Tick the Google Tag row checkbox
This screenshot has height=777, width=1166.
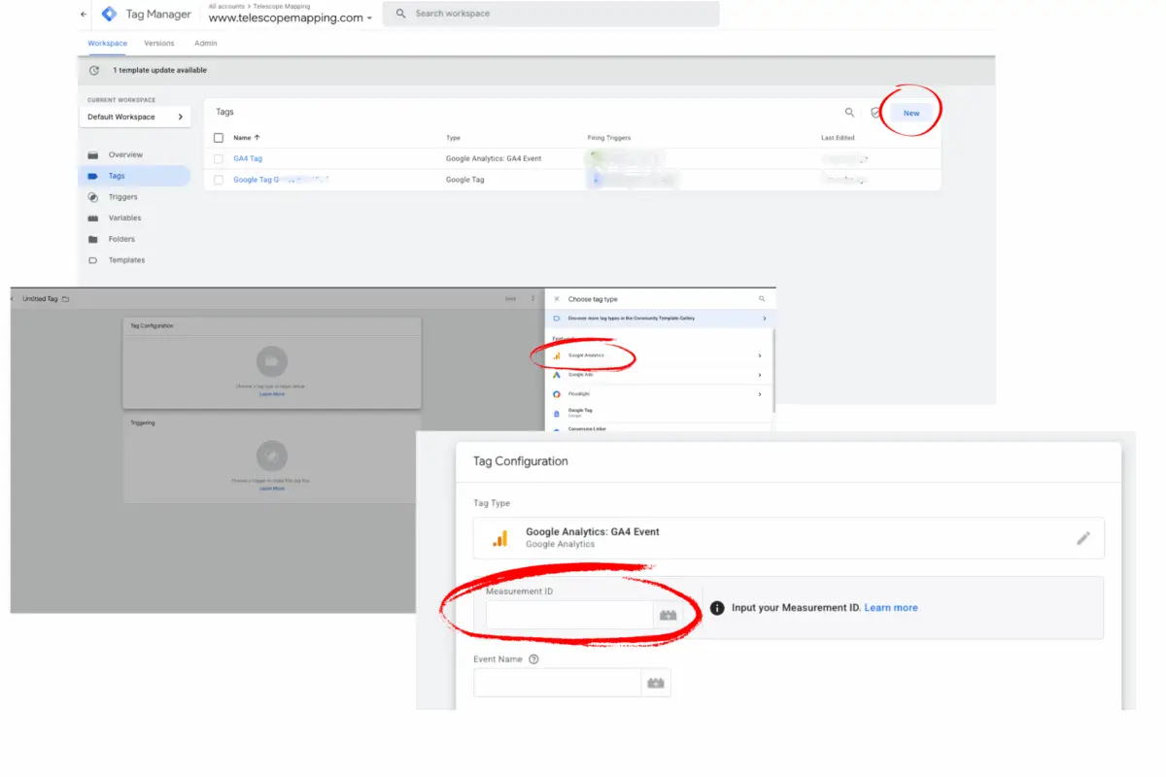(x=219, y=180)
